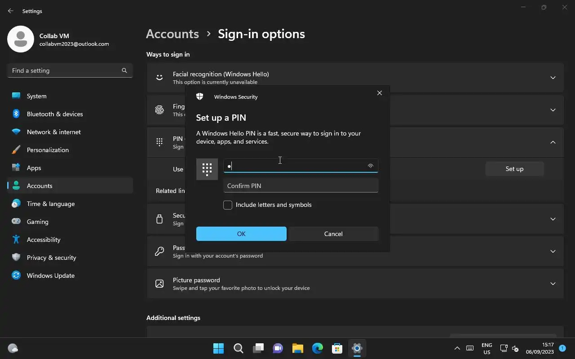Cancel the Set up a PIN dialog
The width and height of the screenshot is (575, 359).
(333, 234)
